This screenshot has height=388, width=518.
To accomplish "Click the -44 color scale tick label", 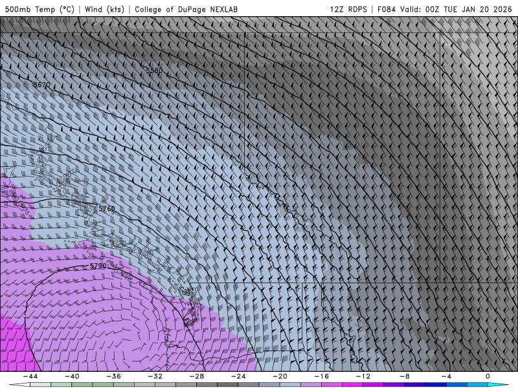I will point(30,376).
